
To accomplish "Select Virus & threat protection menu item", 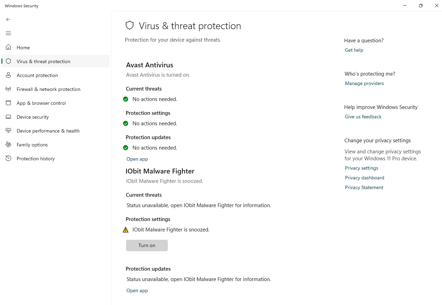I will (x=43, y=61).
